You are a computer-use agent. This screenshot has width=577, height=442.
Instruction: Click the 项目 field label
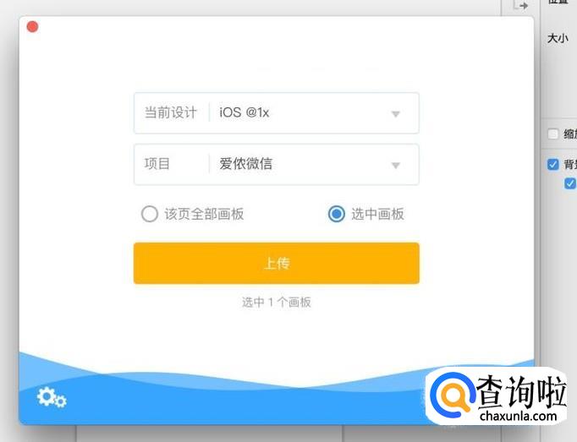157,164
